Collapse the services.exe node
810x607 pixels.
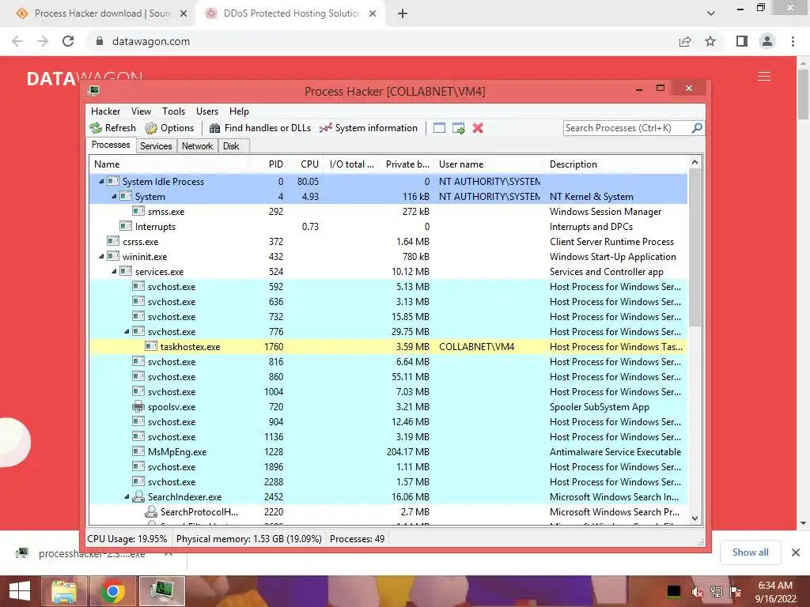114,272
